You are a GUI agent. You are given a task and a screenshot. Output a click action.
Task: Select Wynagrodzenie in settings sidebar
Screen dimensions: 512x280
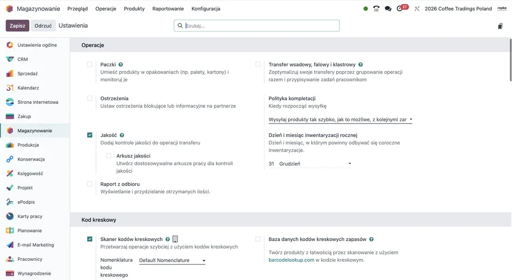[35, 273]
